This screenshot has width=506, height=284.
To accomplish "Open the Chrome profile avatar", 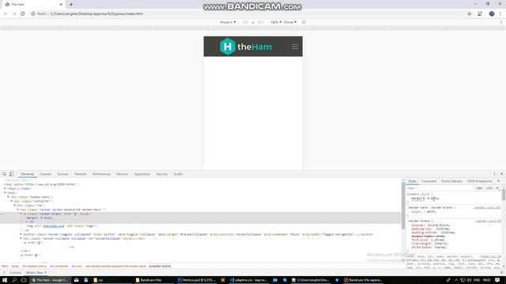I will coord(492,13).
